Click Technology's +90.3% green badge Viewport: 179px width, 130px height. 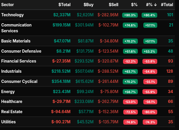[130, 15]
